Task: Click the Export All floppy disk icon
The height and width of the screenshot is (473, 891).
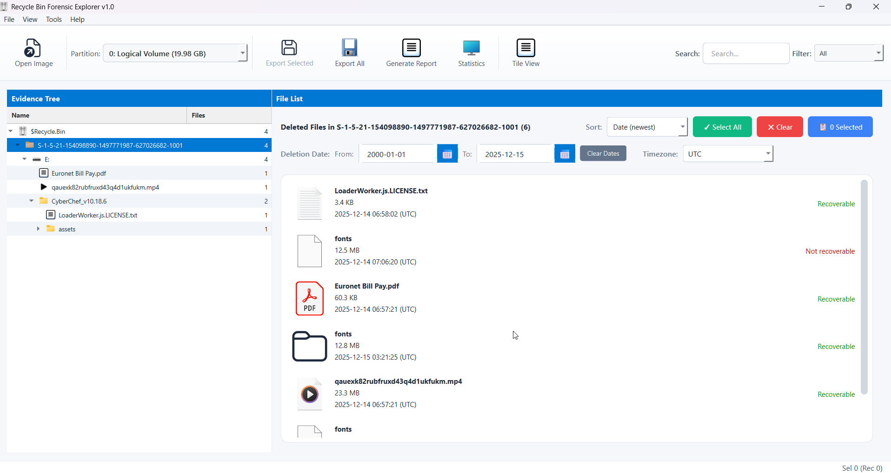Action: point(349,48)
